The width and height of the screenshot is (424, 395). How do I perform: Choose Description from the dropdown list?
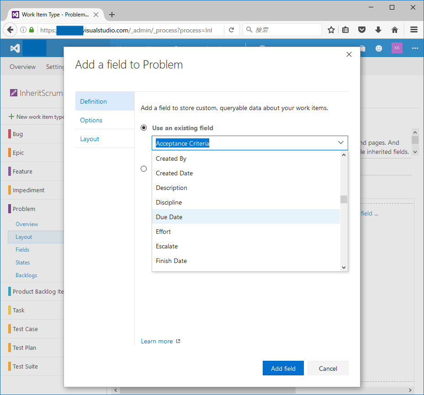pos(246,188)
